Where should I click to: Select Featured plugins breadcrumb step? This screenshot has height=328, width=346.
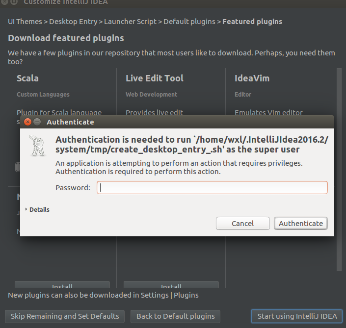[x=252, y=22]
